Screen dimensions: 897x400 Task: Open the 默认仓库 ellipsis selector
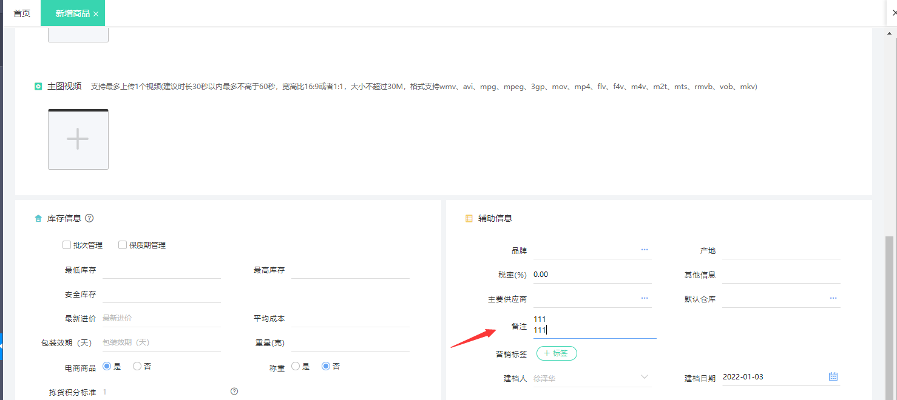pyautogui.click(x=832, y=297)
